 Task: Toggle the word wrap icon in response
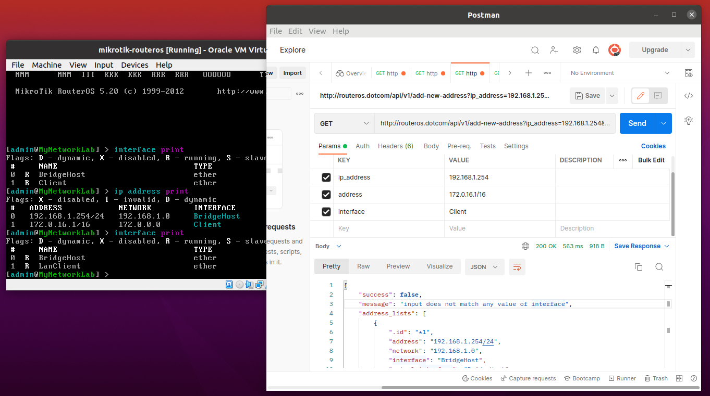point(517,267)
